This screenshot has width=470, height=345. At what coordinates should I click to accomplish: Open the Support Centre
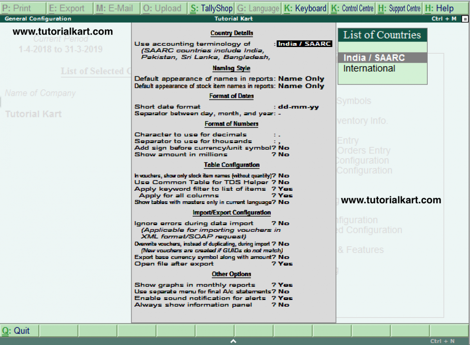399,8
